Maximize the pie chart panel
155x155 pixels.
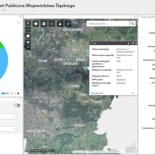[x=20, y=17]
